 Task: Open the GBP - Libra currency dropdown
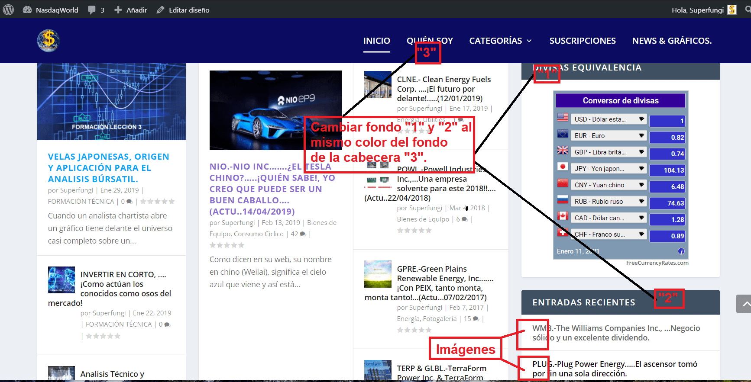pos(609,152)
